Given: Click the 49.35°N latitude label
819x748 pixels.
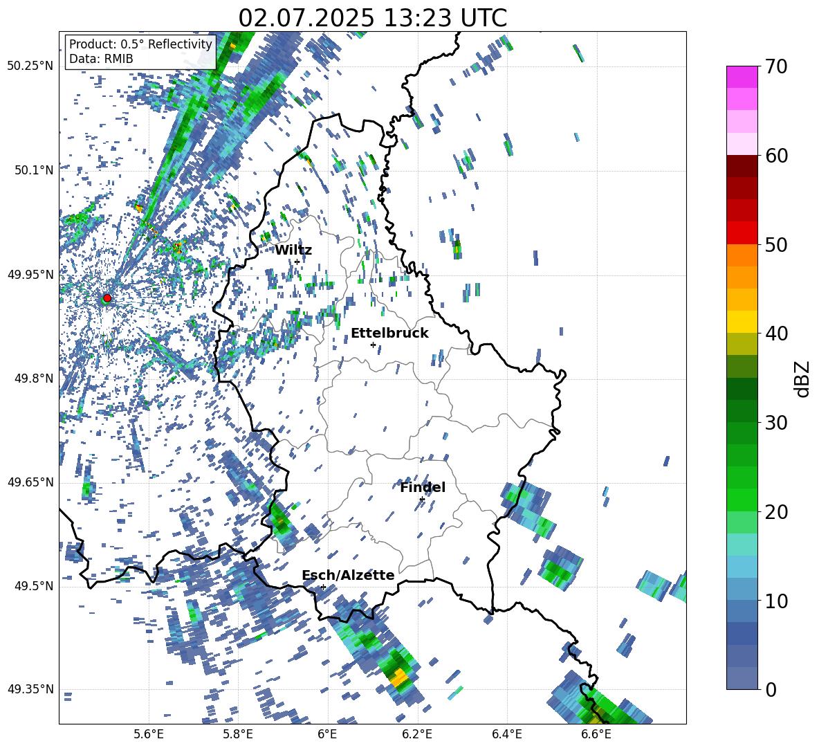Looking at the screenshot, I should point(30,689).
